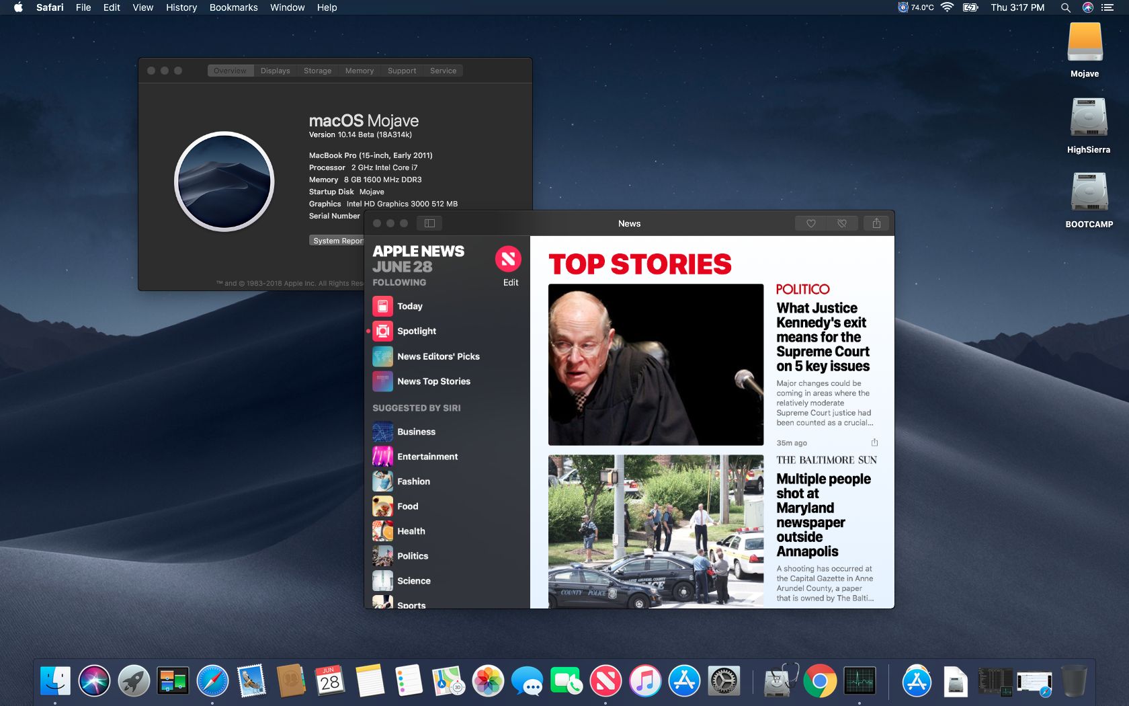
Task: Switch to Service tab in About window
Action: pos(443,71)
